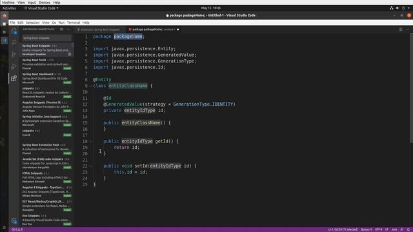
Task: Open the File menu
Action: tap(12, 23)
